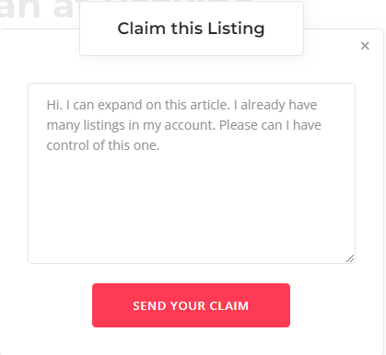This screenshot has height=355, width=386.
Task: Close the Claim this Listing dialog
Action: point(365,46)
